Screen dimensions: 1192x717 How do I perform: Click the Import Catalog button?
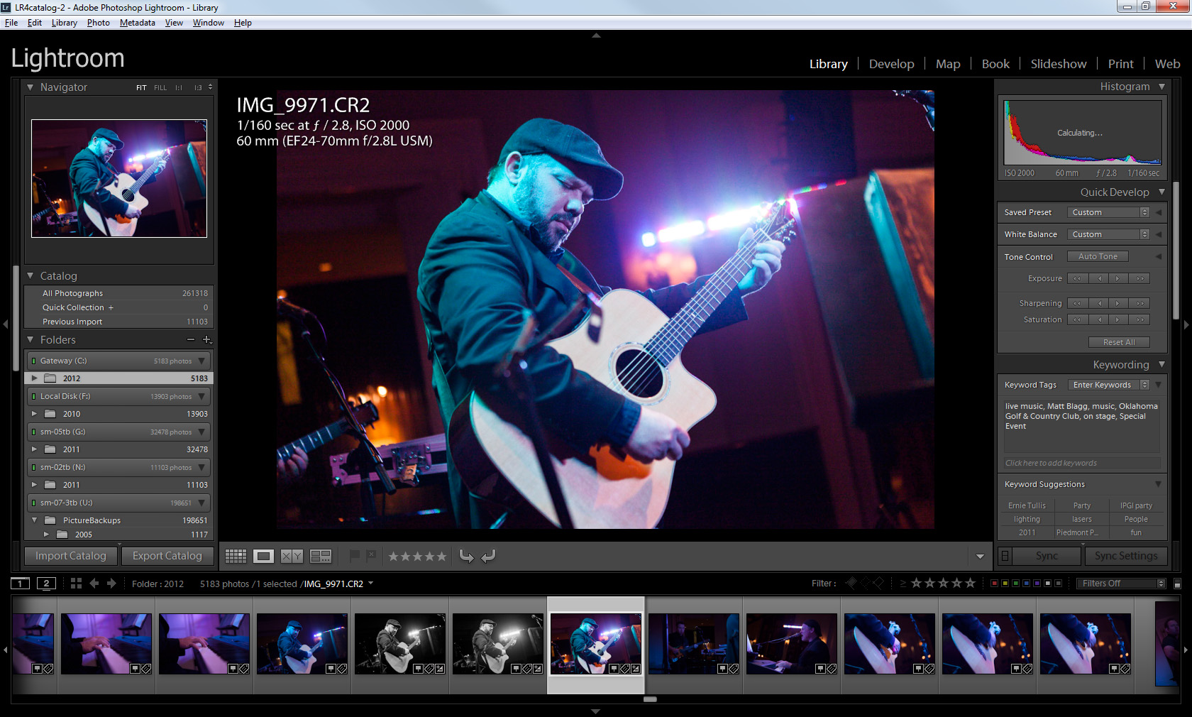pos(71,556)
